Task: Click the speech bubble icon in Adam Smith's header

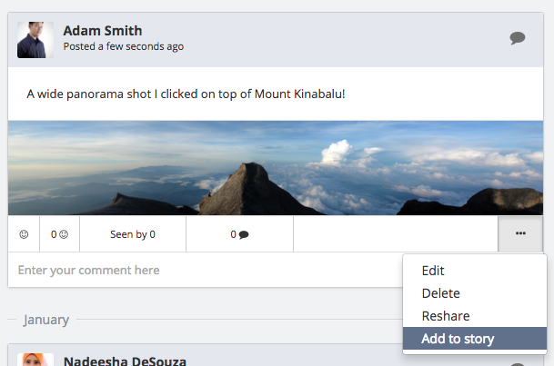Action: 518,38
